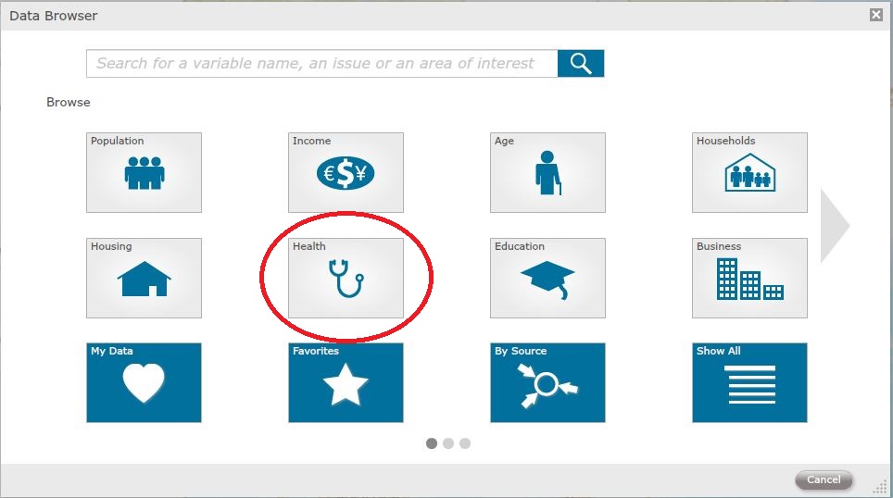Image resolution: width=893 pixels, height=498 pixels.
Task: Open the My Data tile
Action: (x=144, y=382)
